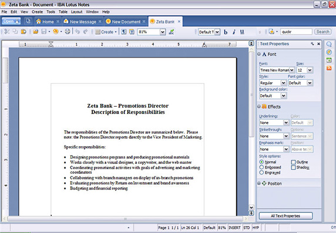Click the Copy icon in toolbar
The image size is (336, 233).
tap(15, 32)
